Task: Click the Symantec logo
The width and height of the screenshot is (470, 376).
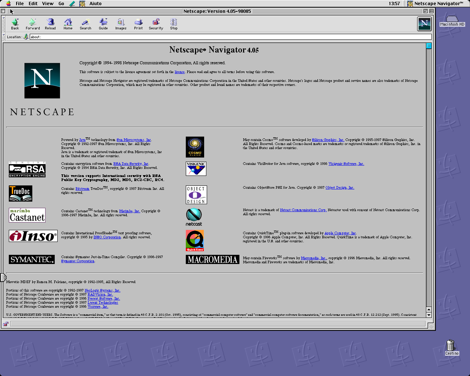Action: click(32, 259)
